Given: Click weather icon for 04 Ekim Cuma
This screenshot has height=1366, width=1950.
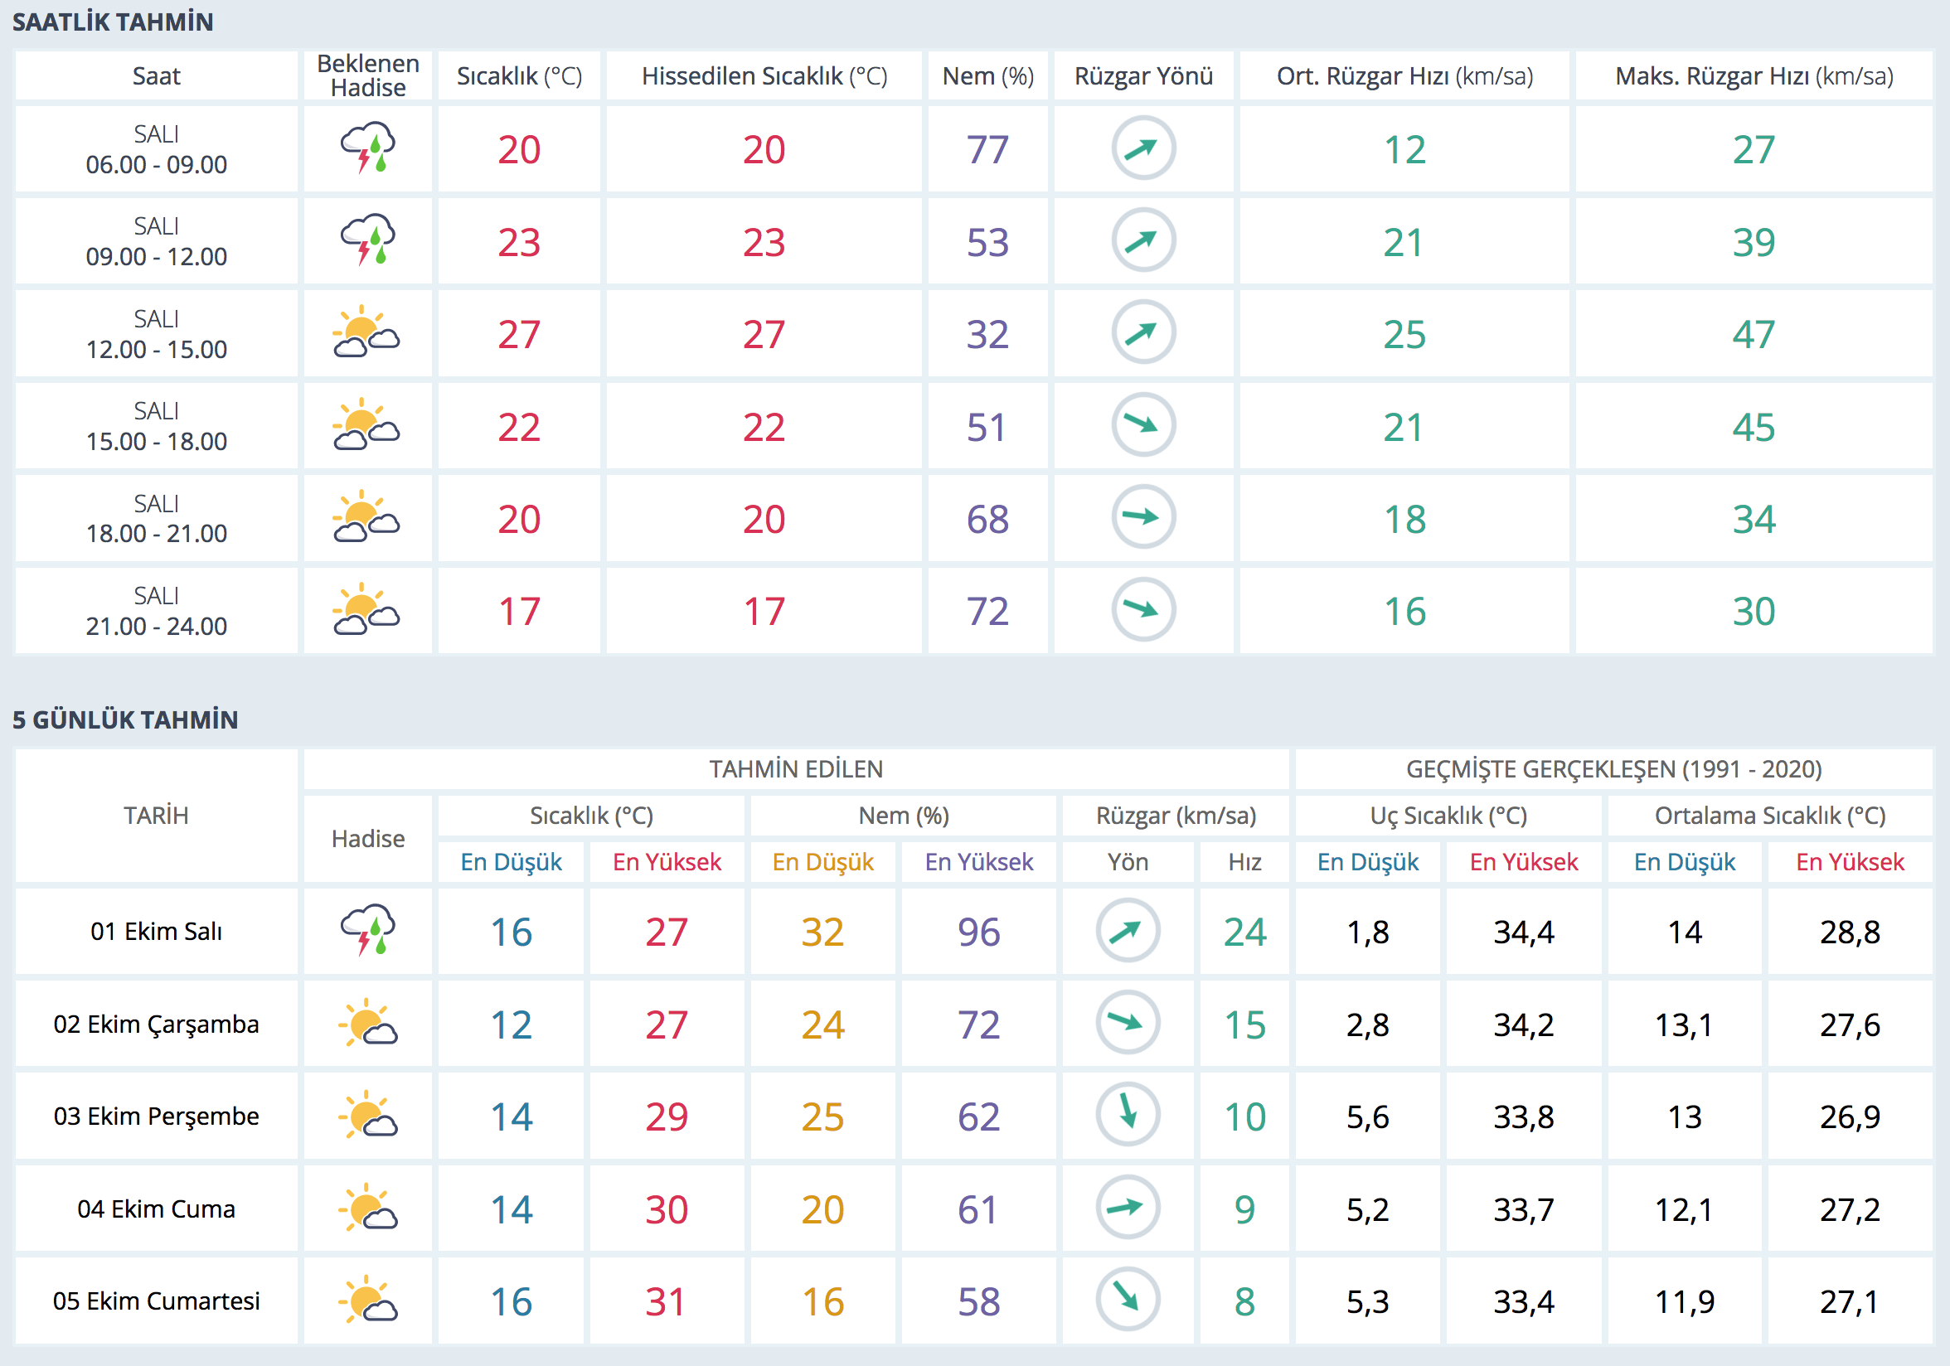Looking at the screenshot, I should click(x=368, y=1207).
